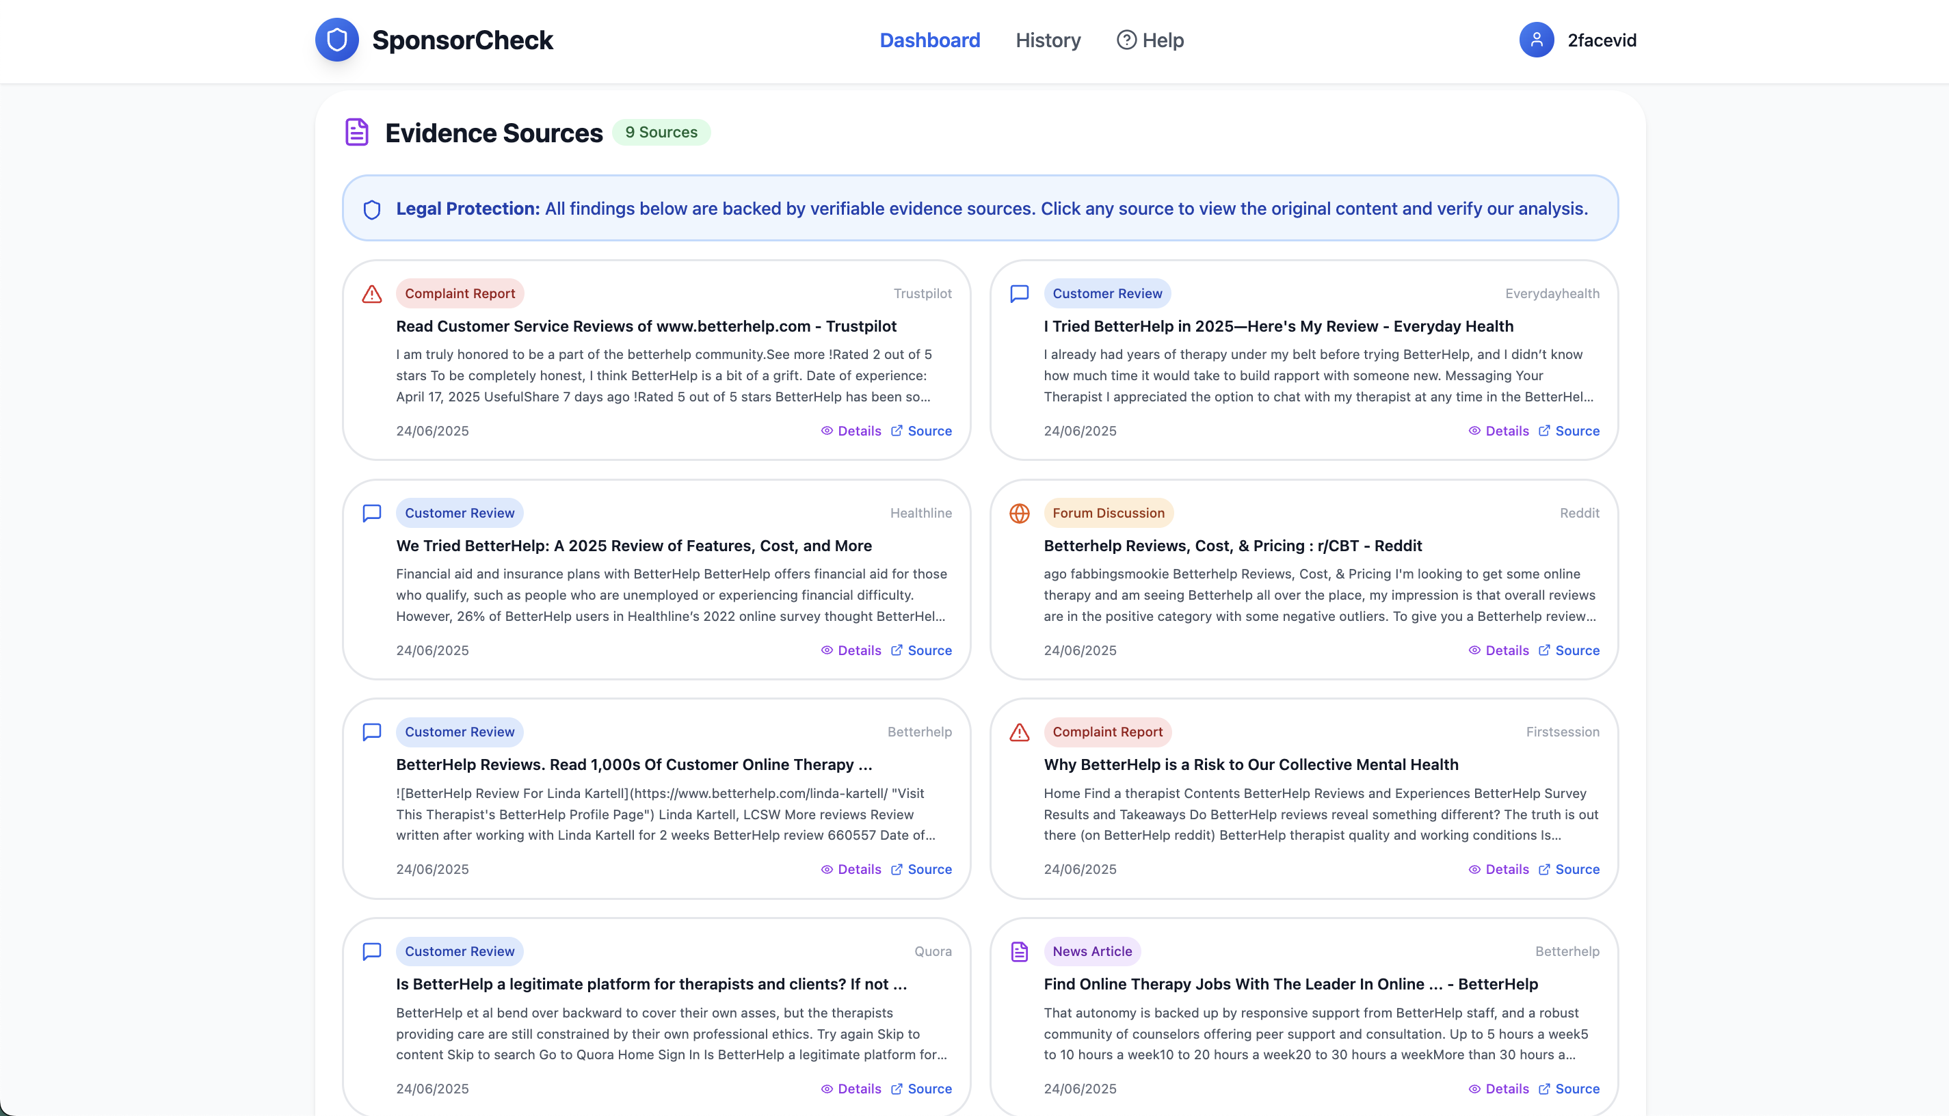Image resolution: width=1949 pixels, height=1116 pixels.
Task: Click the Reddit forum discussion globe icon
Action: click(x=1018, y=514)
